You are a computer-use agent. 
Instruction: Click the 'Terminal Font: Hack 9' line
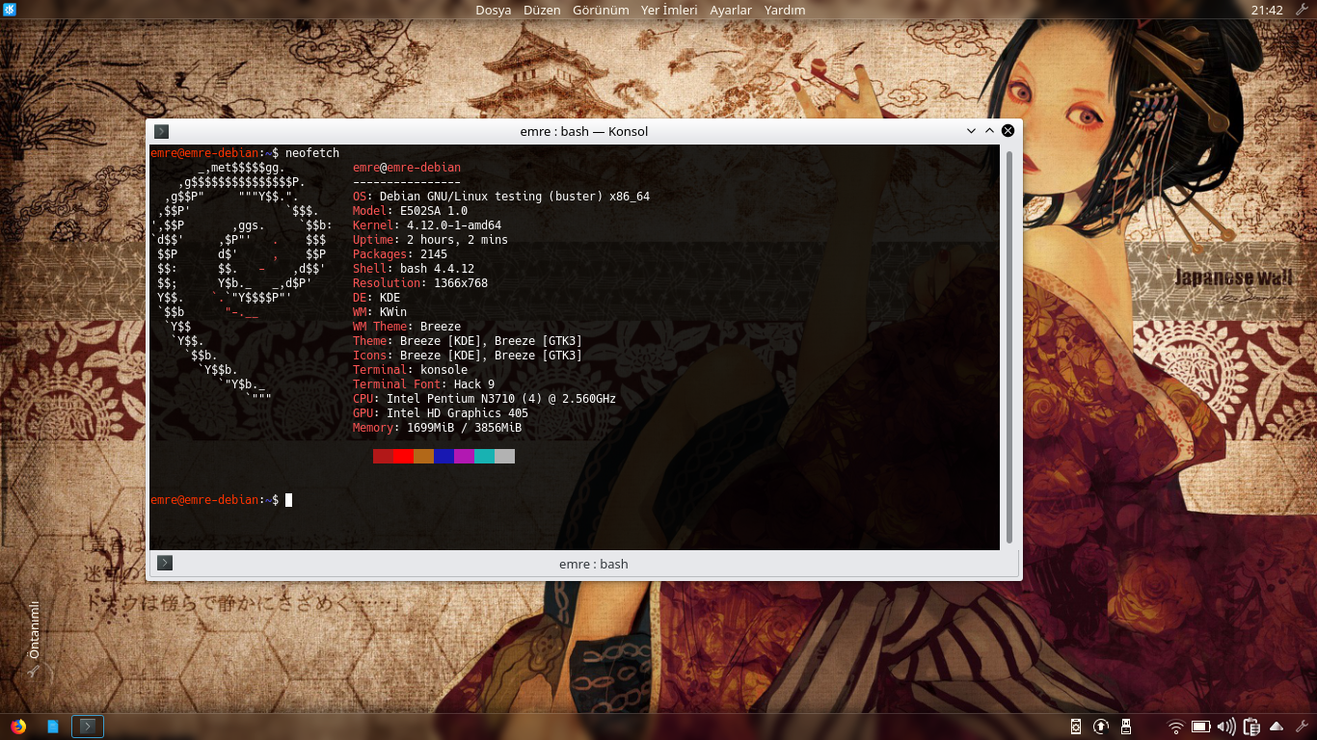click(x=423, y=384)
